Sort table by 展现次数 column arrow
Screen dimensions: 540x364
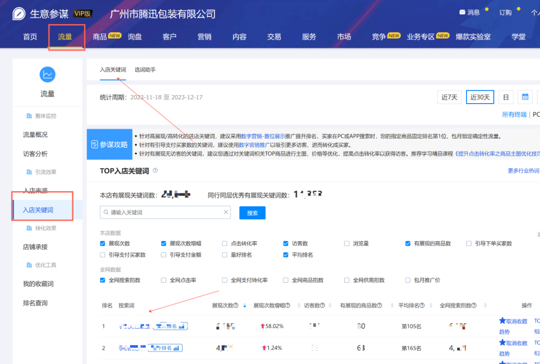(x=244, y=305)
